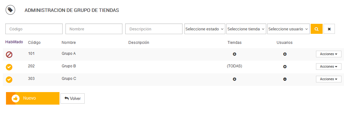The image size is (344, 114).
Task: Clear filters with the X button
Action: 329,29
